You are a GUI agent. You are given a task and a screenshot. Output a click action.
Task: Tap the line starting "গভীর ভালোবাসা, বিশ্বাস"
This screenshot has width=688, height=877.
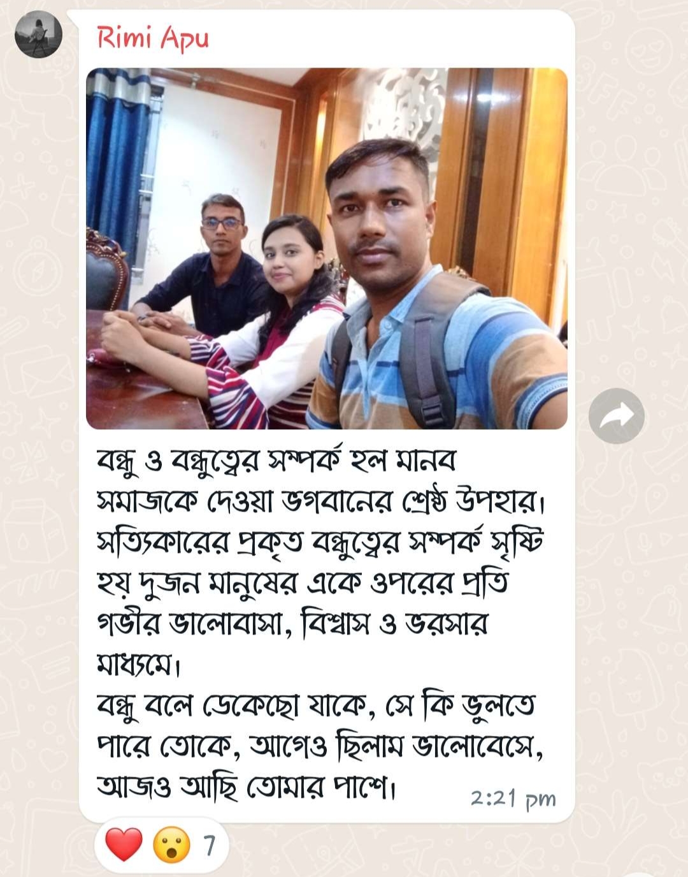pyautogui.click(x=292, y=624)
